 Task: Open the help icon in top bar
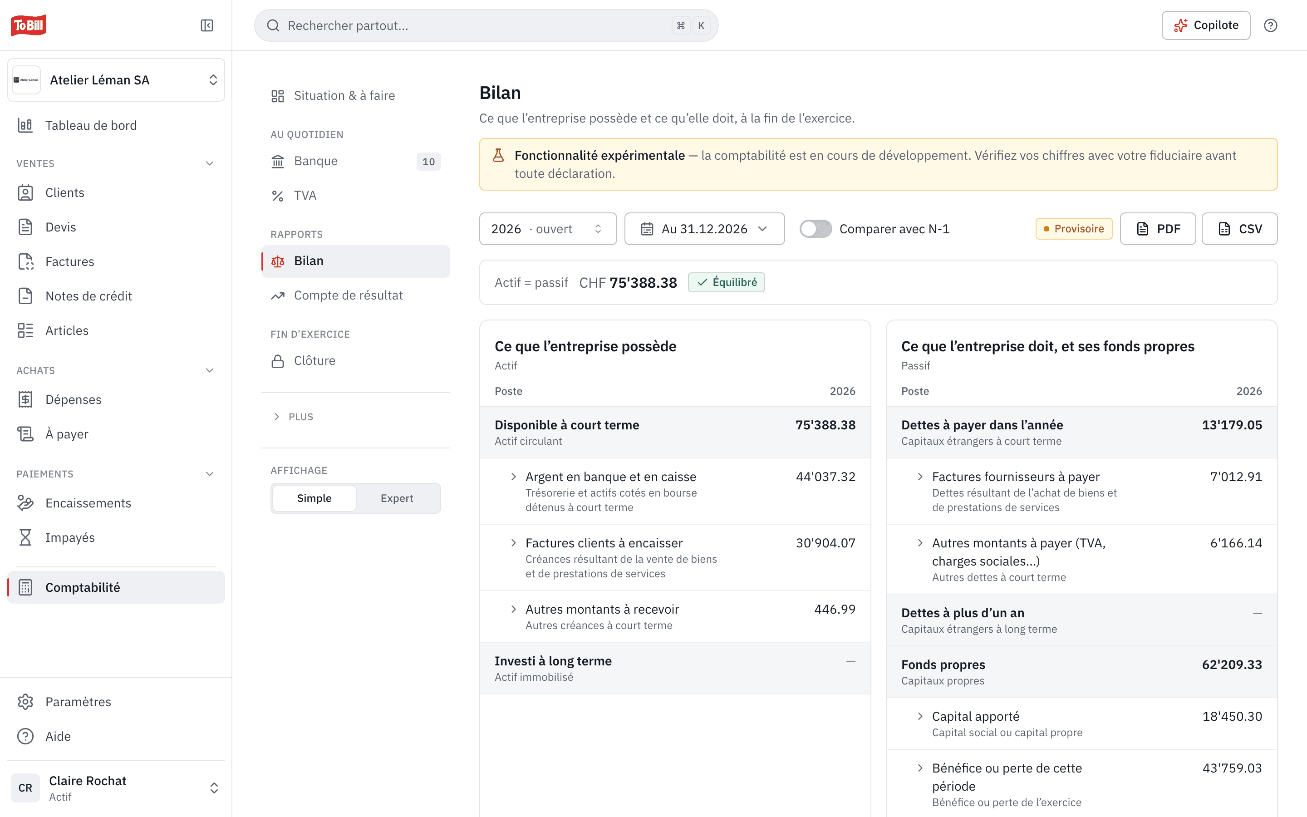[x=1270, y=25]
